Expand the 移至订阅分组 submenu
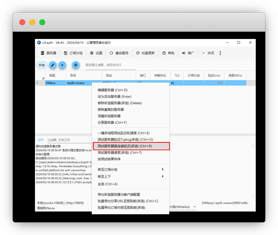The image size is (278, 235). pyautogui.click(x=130, y=169)
